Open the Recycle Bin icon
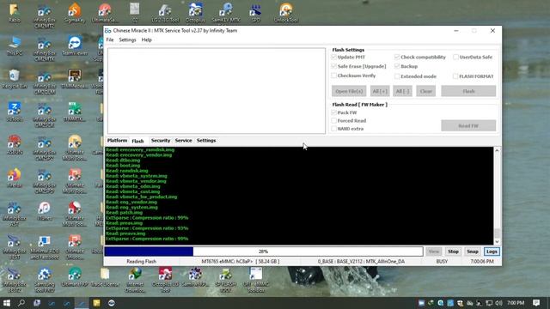This screenshot has width=550, height=309. tap(15, 79)
